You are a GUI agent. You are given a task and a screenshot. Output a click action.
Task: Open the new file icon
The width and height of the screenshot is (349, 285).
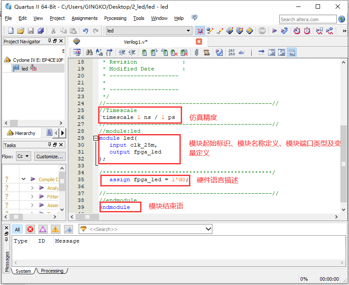pos(11,31)
